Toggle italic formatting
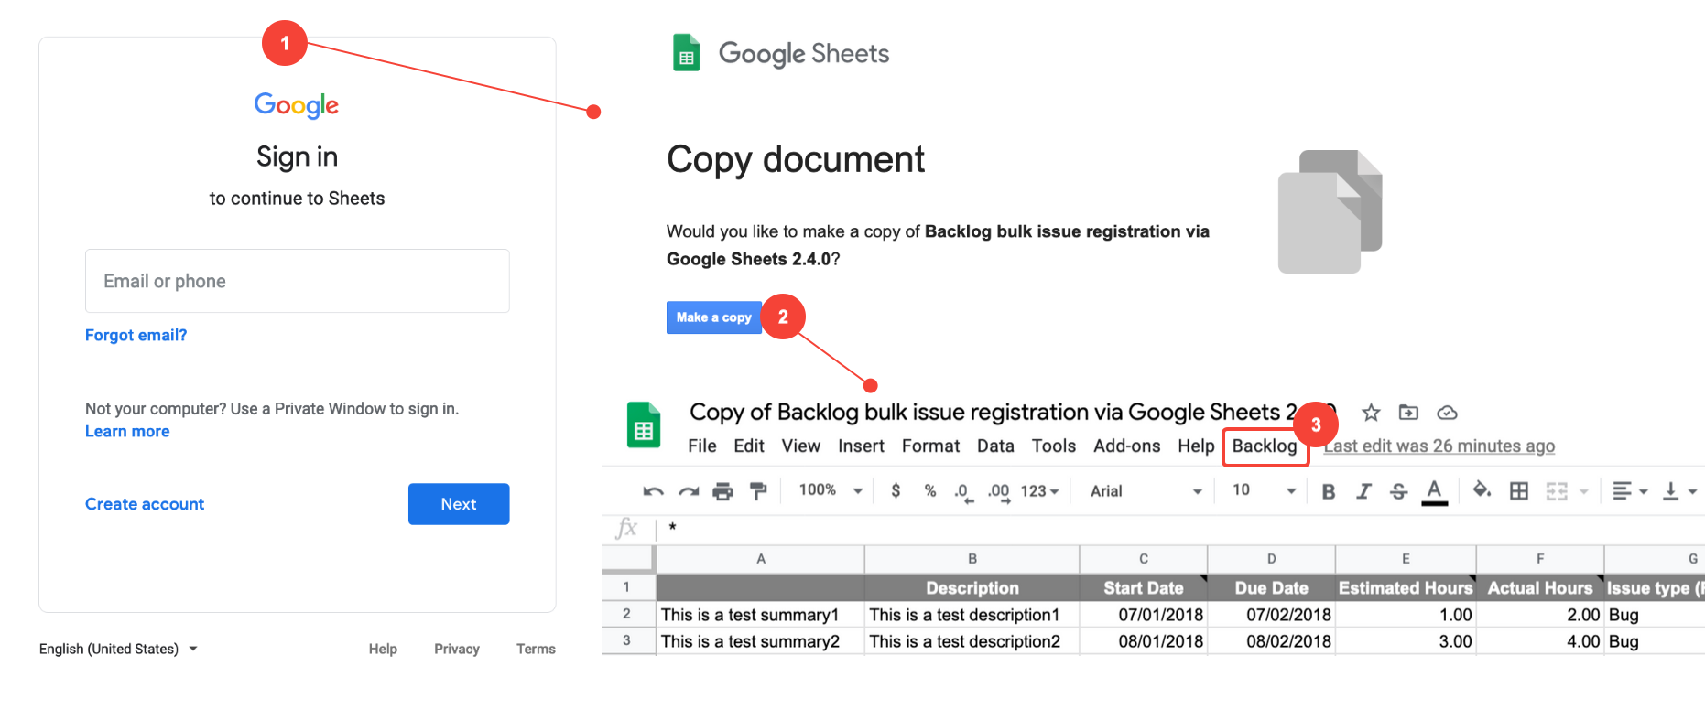Image resolution: width=1705 pixels, height=709 pixels. (1363, 491)
